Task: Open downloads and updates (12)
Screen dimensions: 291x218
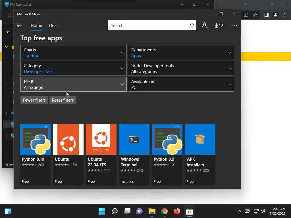Action: (219, 25)
